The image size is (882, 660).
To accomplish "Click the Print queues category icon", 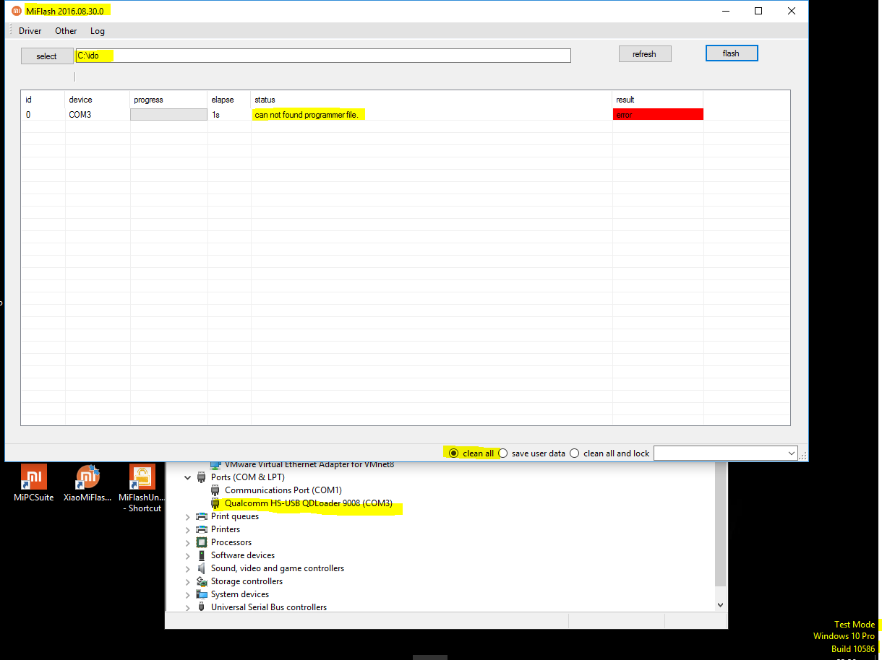I will 202,516.
